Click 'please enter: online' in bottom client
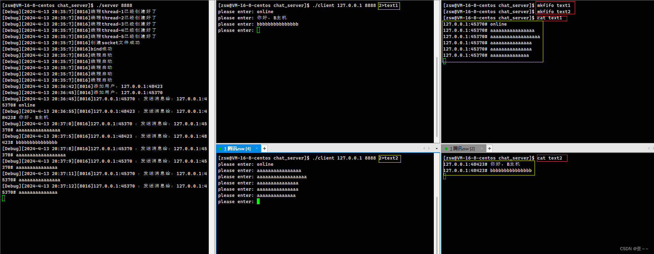 (x=246, y=164)
